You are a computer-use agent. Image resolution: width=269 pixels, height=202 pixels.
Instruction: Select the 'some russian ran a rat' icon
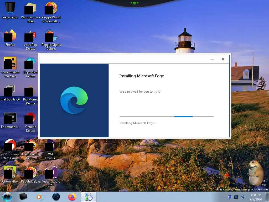coord(10,67)
